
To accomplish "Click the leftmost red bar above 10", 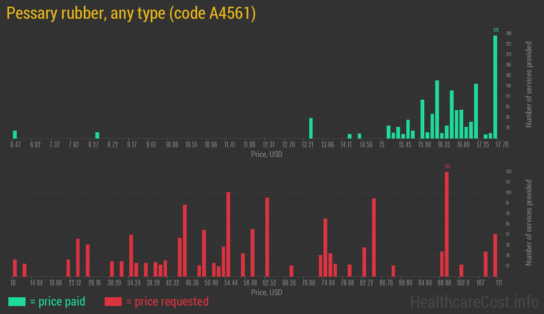I will click(x=15, y=268).
